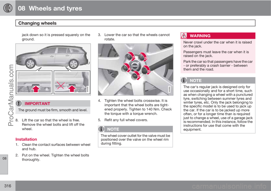Click the '08' chapter side tab
The image size is (271, 191).
click(4, 164)
